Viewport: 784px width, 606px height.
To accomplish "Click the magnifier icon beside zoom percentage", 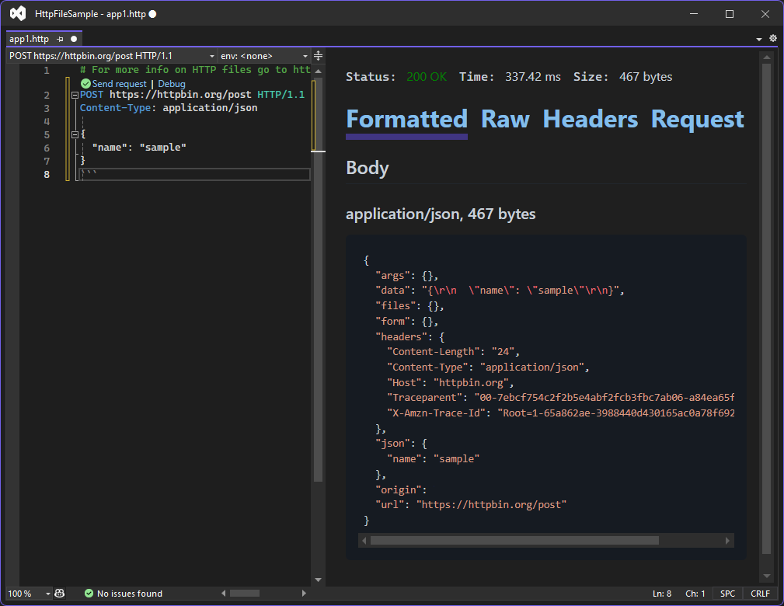I will (60, 593).
